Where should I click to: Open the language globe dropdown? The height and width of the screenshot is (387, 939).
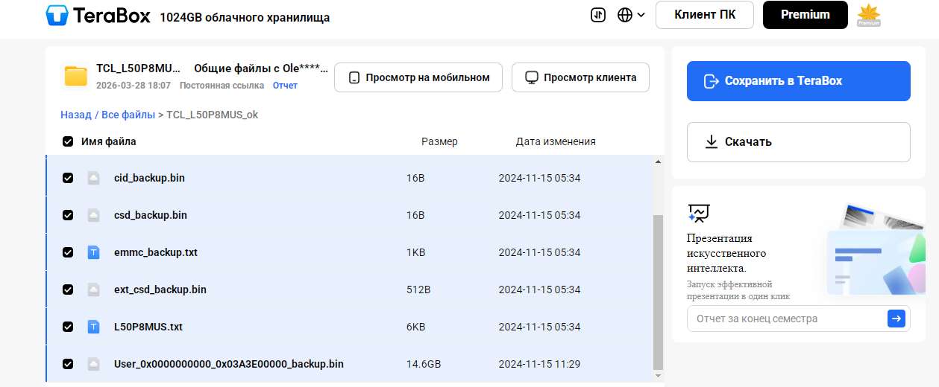coord(631,15)
